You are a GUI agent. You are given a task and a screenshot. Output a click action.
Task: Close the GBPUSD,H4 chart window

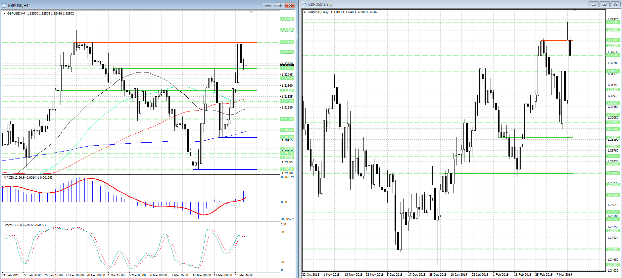(x=290, y=5)
